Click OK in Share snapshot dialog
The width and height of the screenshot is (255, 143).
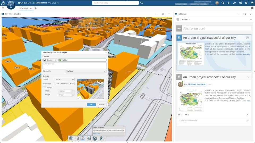tap(91, 105)
